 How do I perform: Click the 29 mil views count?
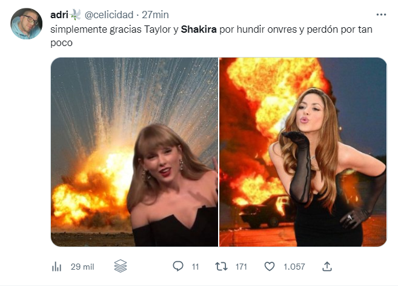[x=81, y=266]
